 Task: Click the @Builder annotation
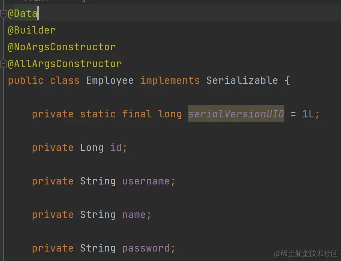[32, 30]
